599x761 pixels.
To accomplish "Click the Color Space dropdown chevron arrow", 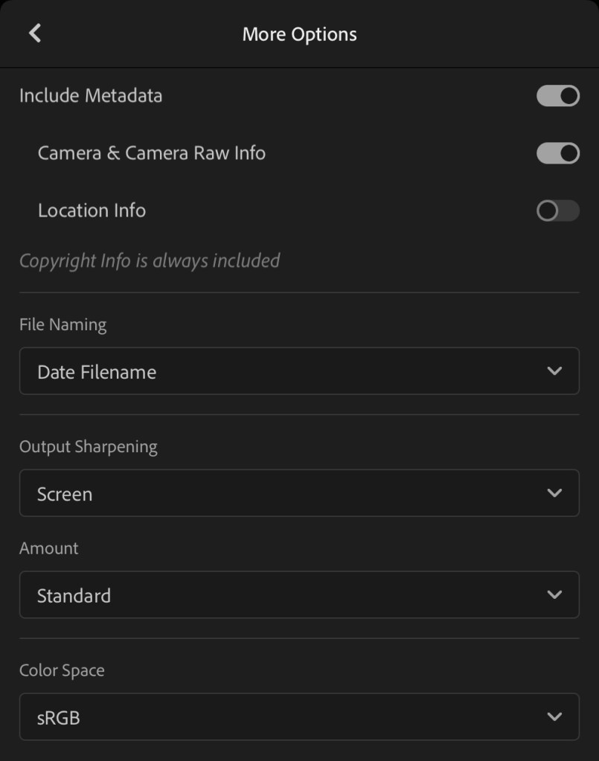I will click(554, 716).
